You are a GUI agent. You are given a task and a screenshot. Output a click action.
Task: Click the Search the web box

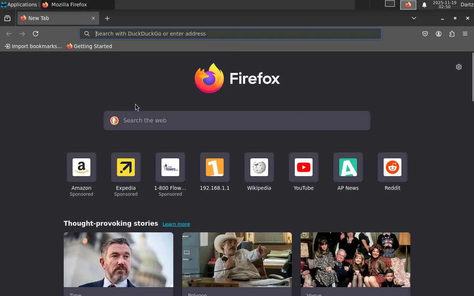(x=237, y=121)
